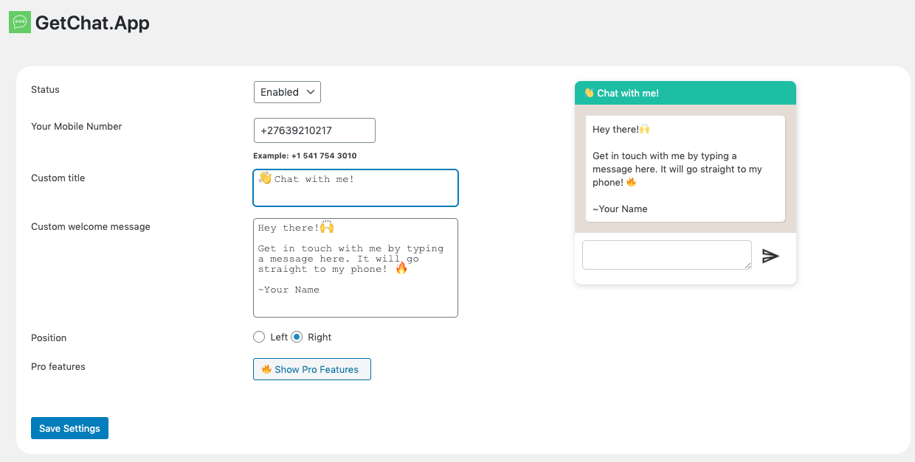Click the fire emoji on the Pro Features button

click(x=266, y=369)
